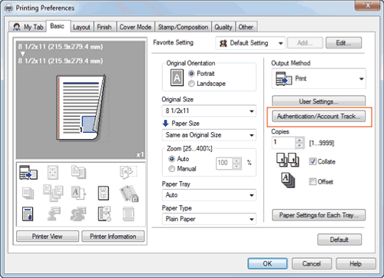Click the offset stacked A pages icon
This screenshot has width=384, height=278.
[288, 180]
